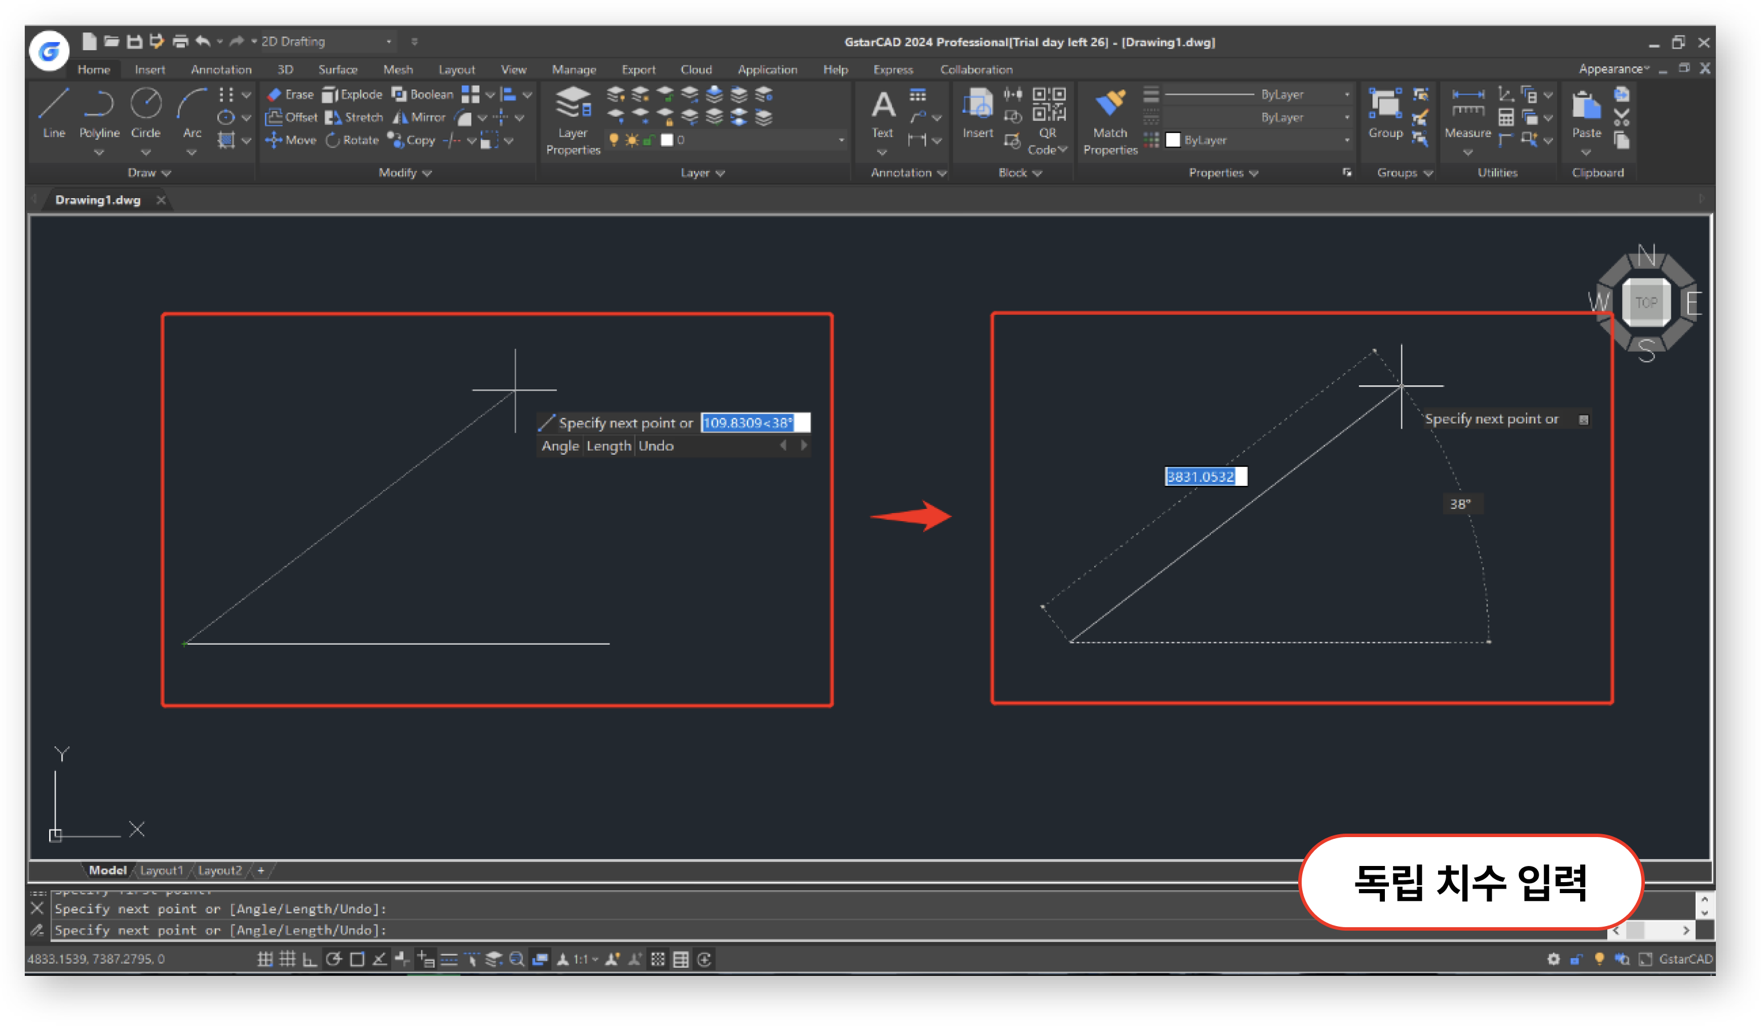Image resolution: width=1761 pixels, height=1026 pixels.
Task: Open the linetype ByLayer dropdown
Action: pos(1258,117)
